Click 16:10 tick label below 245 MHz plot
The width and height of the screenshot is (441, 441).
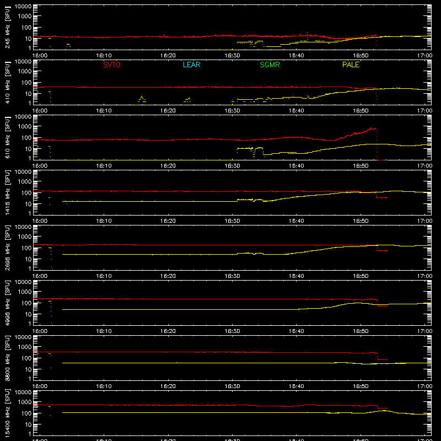pyautogui.click(x=104, y=56)
